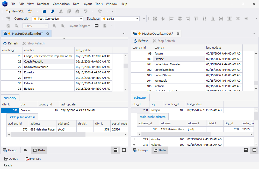
Task: Toggle single-pane view in MasterDetail2 bottom bar
Action: pyautogui.click(x=124, y=150)
